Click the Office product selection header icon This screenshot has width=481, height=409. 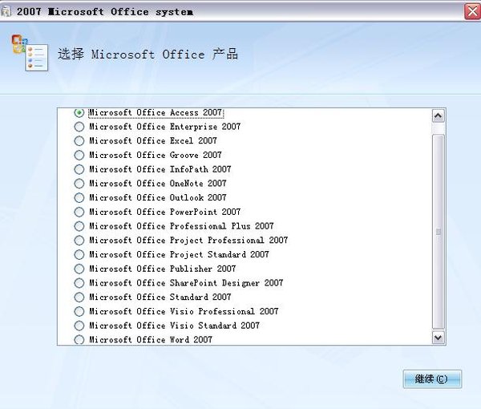pyautogui.click(x=30, y=53)
